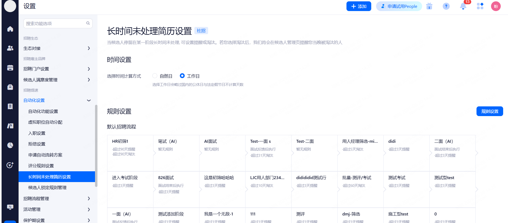
Task: Click the search magnifier icon in settings search
Action: click(x=88, y=23)
